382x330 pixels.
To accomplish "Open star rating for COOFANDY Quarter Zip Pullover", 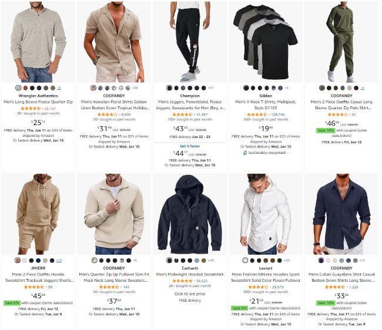I will coord(109,287).
